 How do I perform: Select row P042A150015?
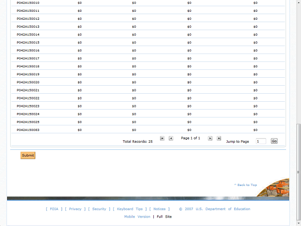[148, 42]
